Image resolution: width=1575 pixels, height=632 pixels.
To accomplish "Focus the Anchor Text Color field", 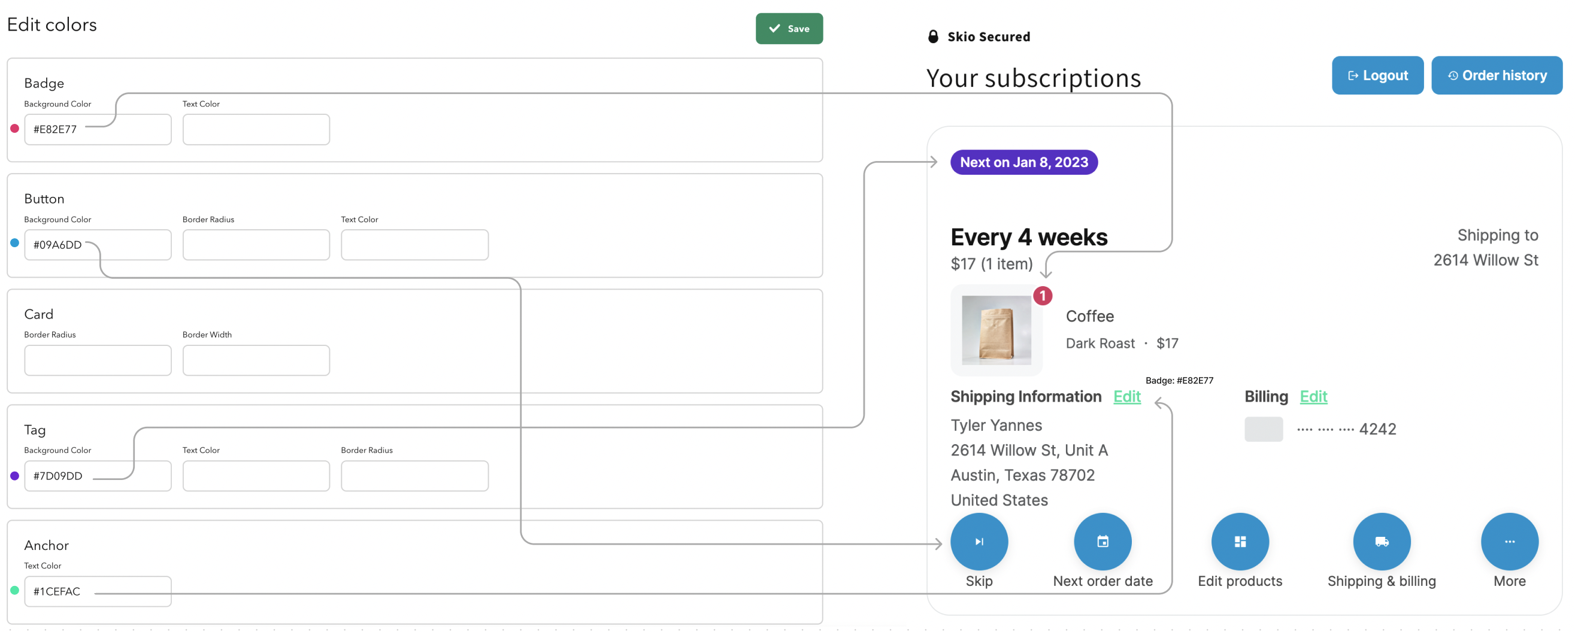I will click(x=98, y=591).
